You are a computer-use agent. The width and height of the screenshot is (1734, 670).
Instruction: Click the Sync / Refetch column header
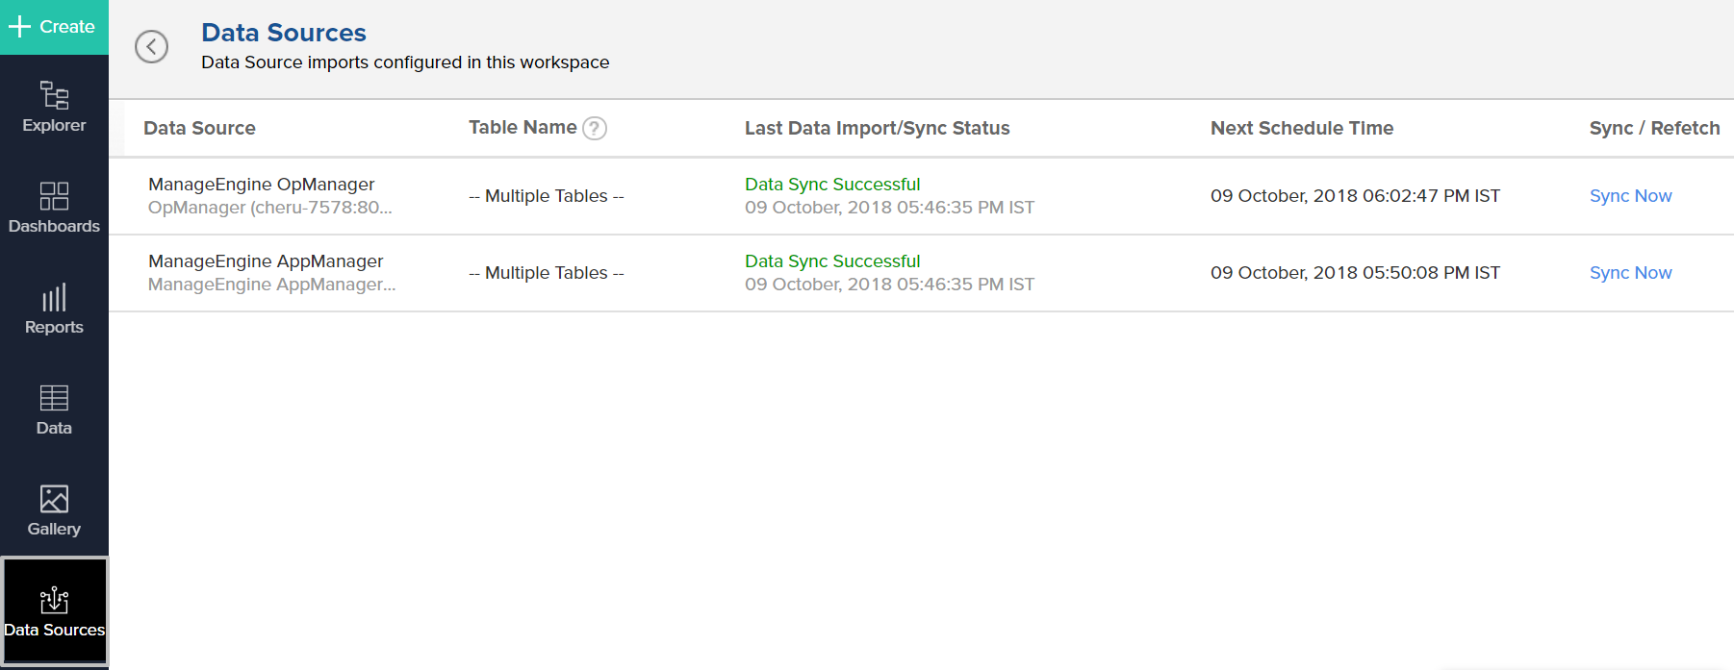point(1654,128)
